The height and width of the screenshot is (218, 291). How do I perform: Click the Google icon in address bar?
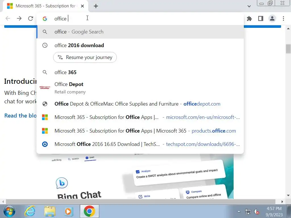[x=45, y=18]
